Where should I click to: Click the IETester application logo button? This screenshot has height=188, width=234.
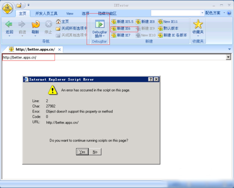click(x=7, y=8)
